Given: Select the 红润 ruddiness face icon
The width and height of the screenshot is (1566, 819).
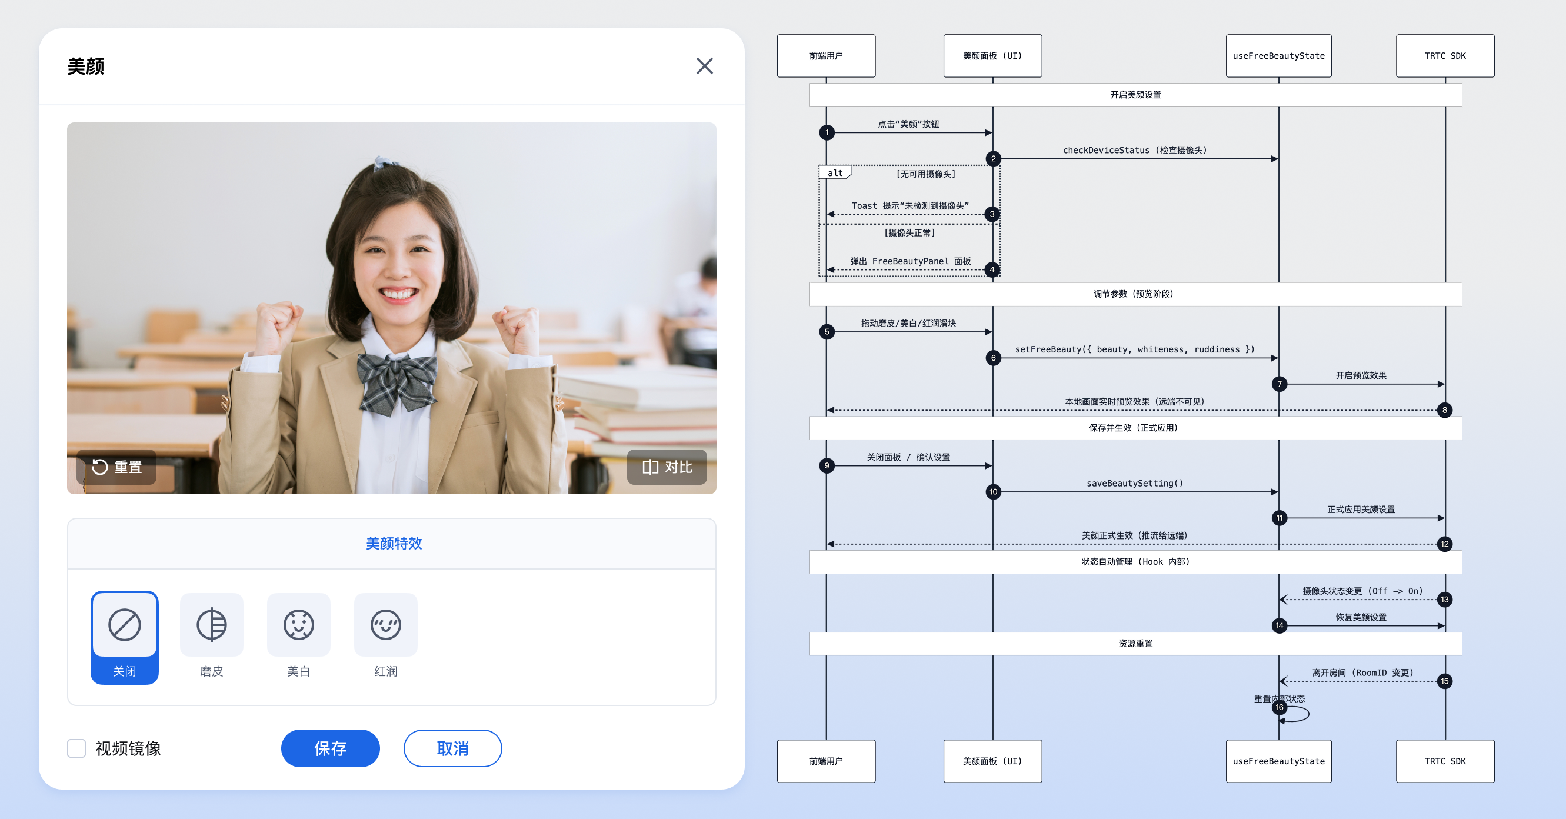Looking at the screenshot, I should pyautogui.click(x=385, y=625).
